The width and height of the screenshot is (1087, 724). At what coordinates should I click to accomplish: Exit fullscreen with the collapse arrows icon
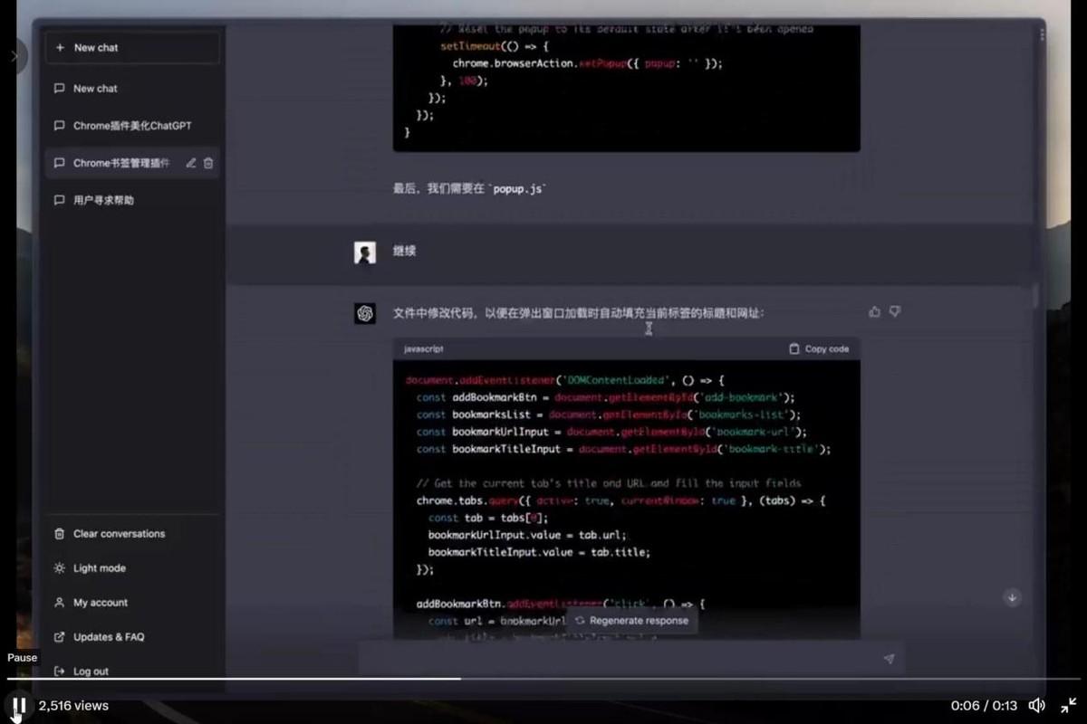[x=1069, y=705]
